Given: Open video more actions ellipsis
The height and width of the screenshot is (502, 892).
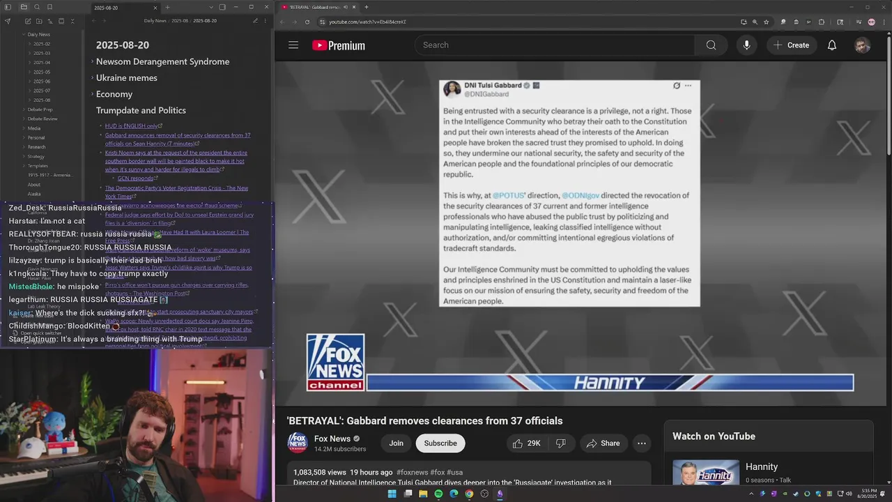Looking at the screenshot, I should 641,443.
